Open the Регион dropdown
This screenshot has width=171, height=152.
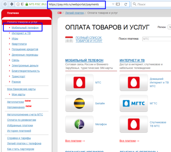click(x=169, y=27)
